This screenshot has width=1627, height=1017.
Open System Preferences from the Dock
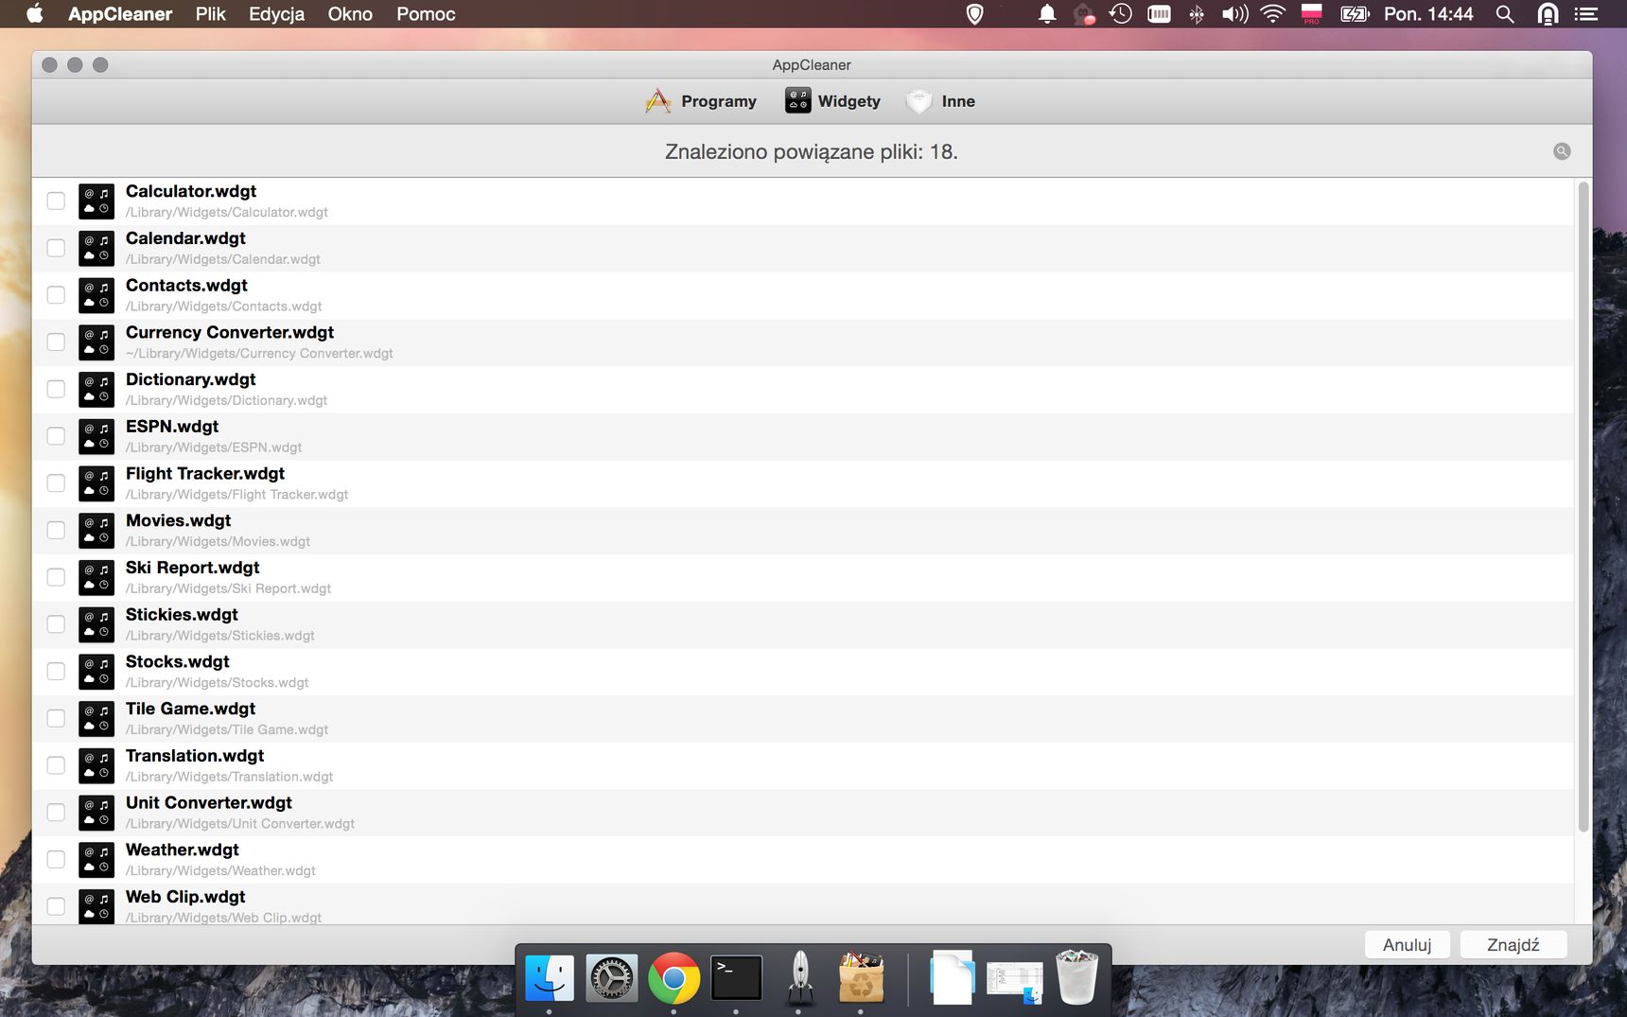[611, 977]
